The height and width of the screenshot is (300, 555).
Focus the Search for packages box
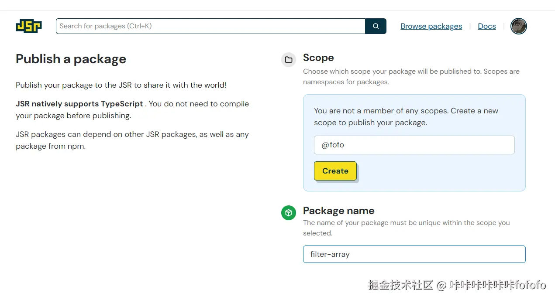[210, 26]
